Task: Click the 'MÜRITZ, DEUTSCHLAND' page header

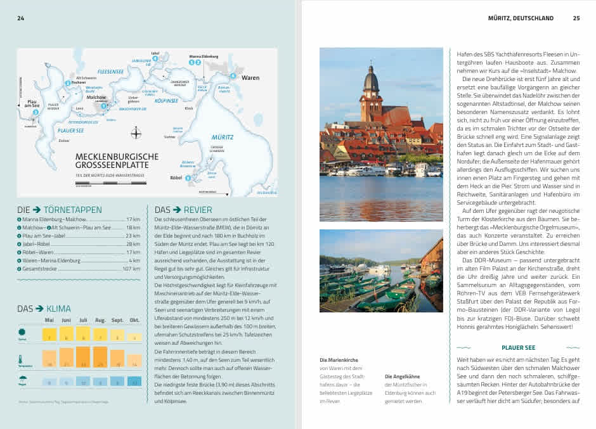Action: pyautogui.click(x=521, y=18)
